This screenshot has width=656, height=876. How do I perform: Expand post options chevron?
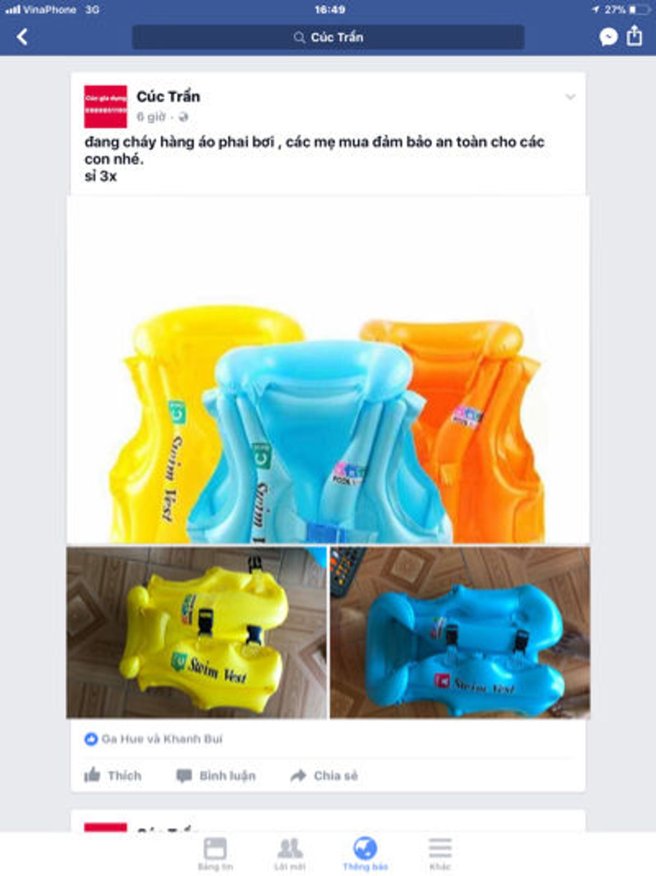coord(570,97)
